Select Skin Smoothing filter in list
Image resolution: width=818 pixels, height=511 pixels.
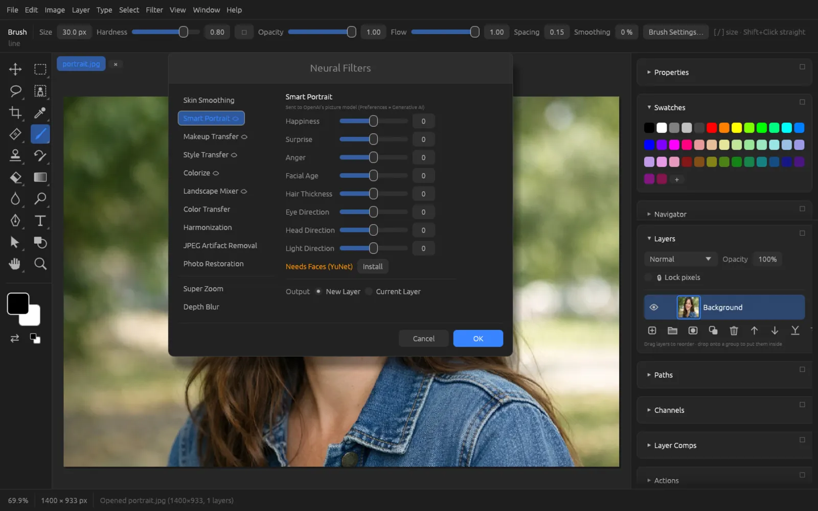point(209,100)
